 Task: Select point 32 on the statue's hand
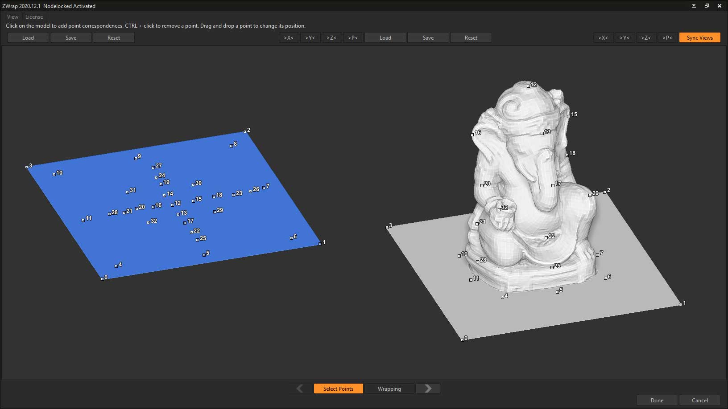coord(499,209)
